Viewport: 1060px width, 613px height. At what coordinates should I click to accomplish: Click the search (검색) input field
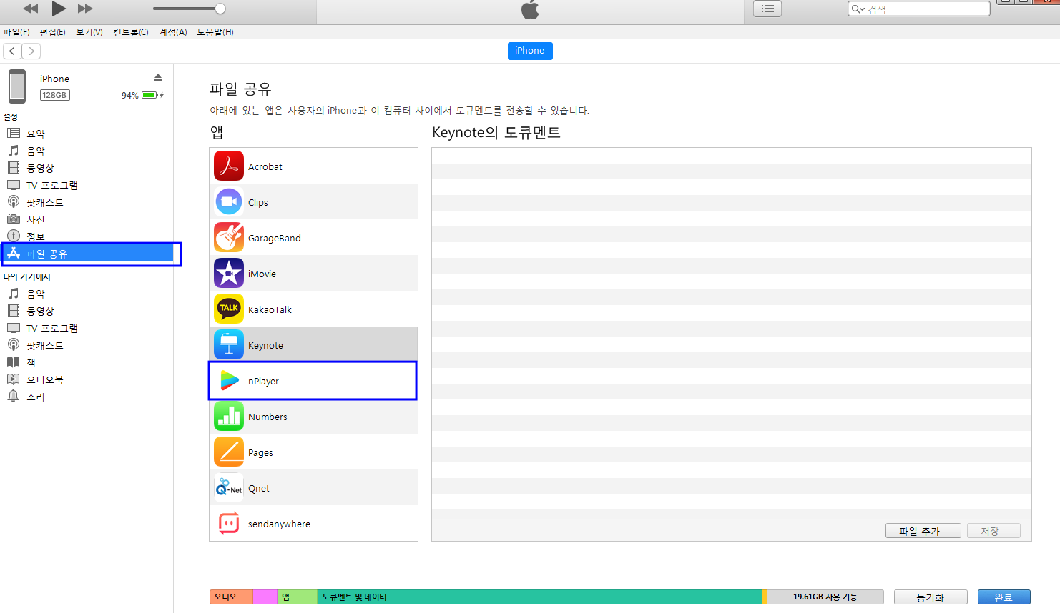919,9
